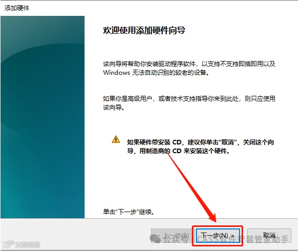Click paragraph starting with 该向导将帮助你安装驱动程序软件

(189, 68)
